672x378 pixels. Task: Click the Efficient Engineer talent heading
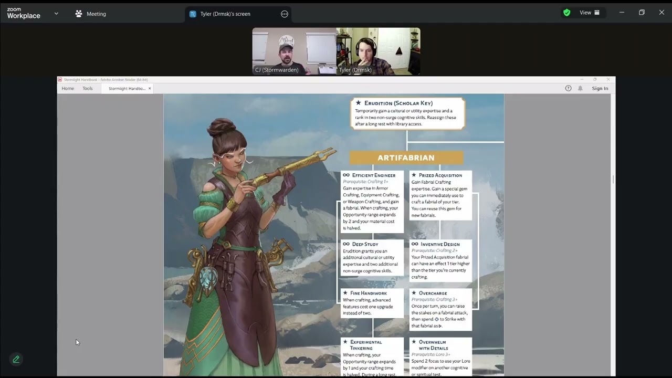pyautogui.click(x=374, y=175)
